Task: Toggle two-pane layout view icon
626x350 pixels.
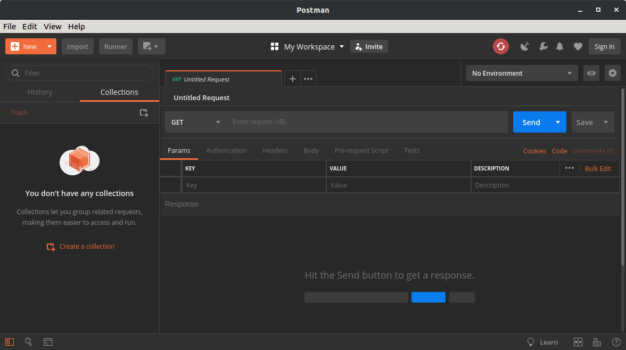Action: [578, 342]
